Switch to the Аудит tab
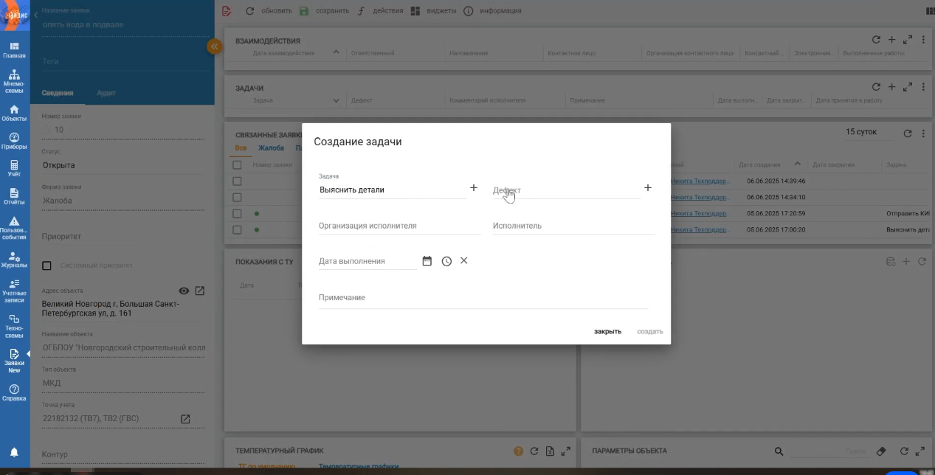The height and width of the screenshot is (475, 935). coord(106,93)
